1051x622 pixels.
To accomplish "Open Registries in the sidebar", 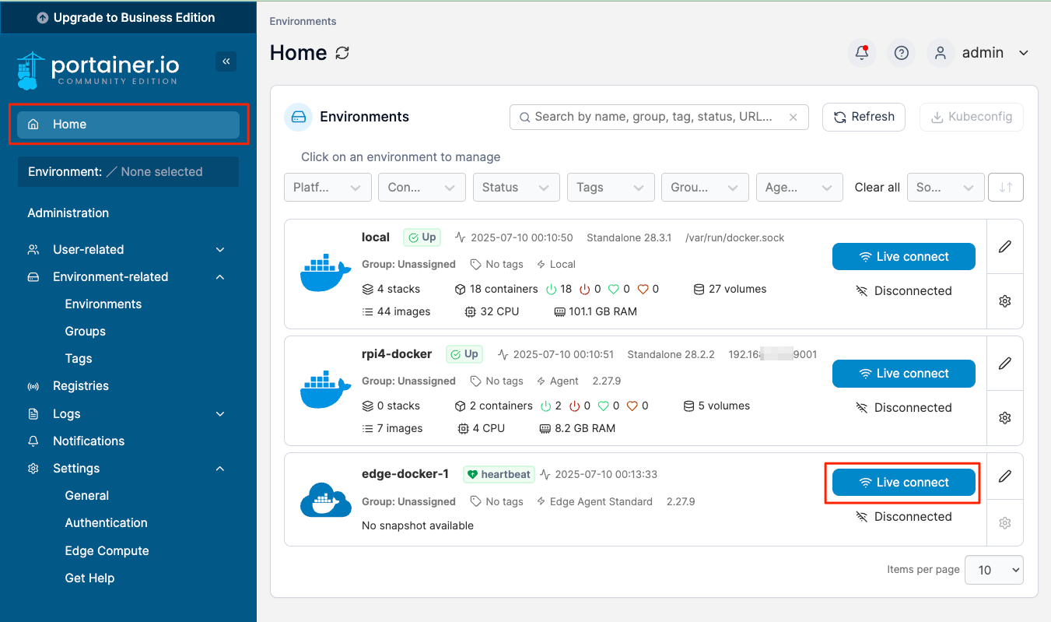I will pos(81,386).
